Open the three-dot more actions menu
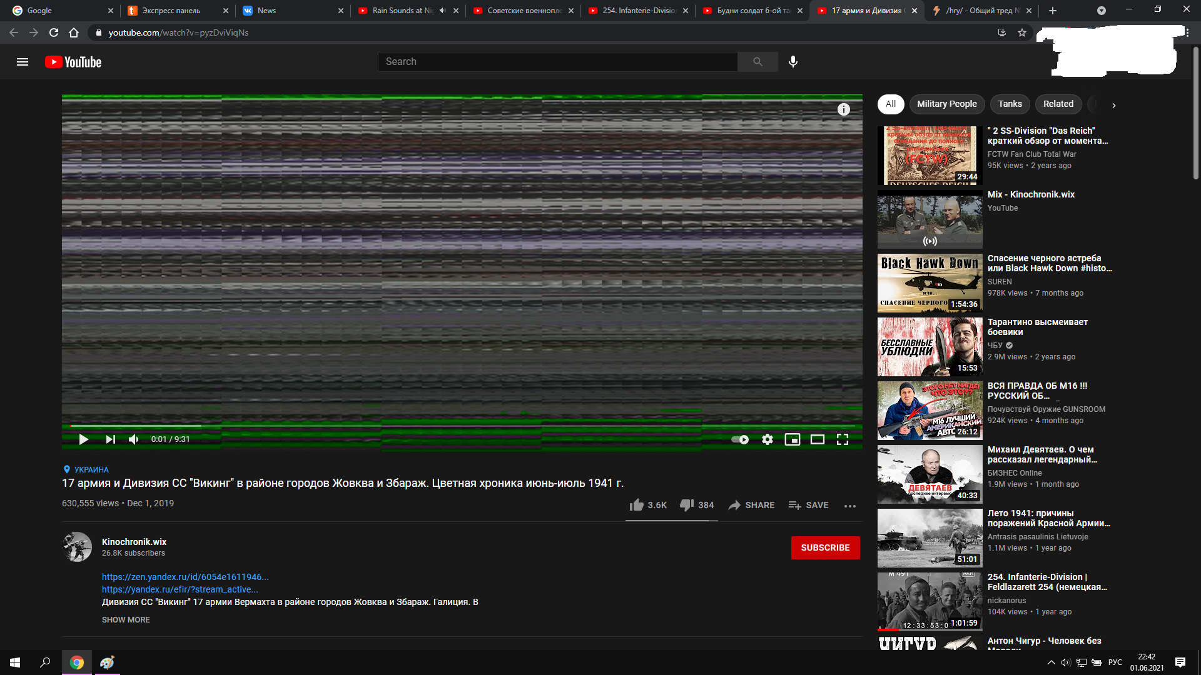The height and width of the screenshot is (675, 1201). coord(849,506)
